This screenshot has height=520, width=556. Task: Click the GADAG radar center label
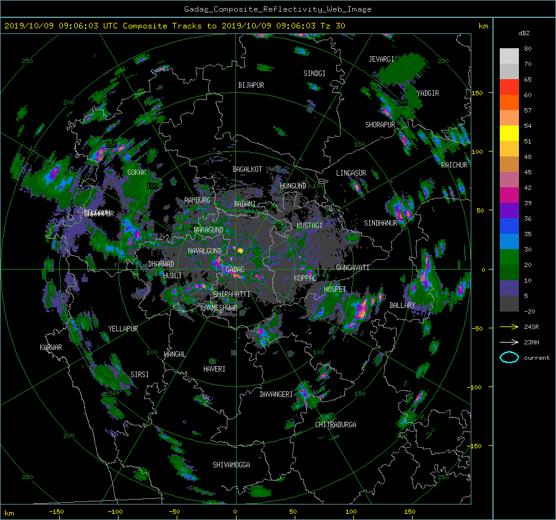point(235,270)
